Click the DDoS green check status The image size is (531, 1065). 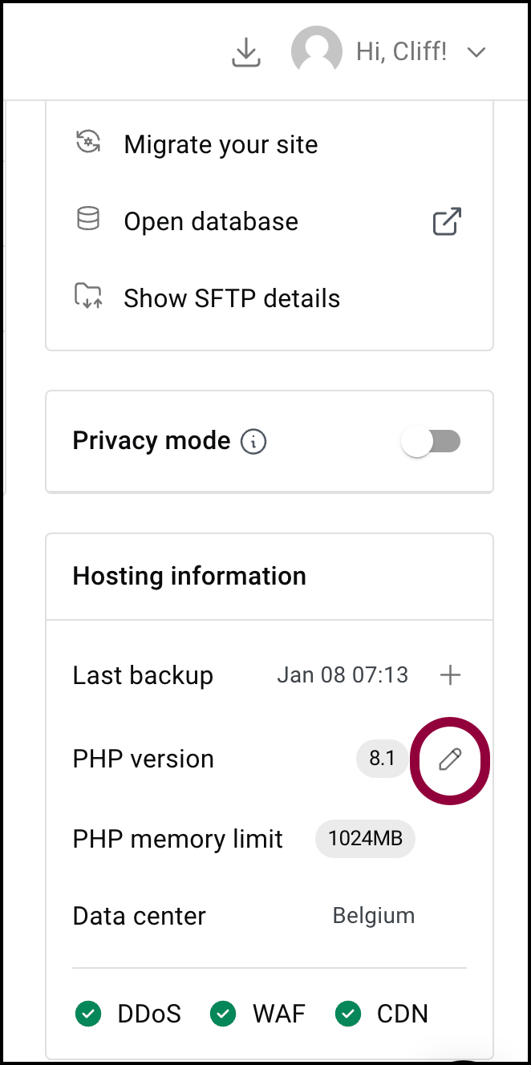(128, 1014)
